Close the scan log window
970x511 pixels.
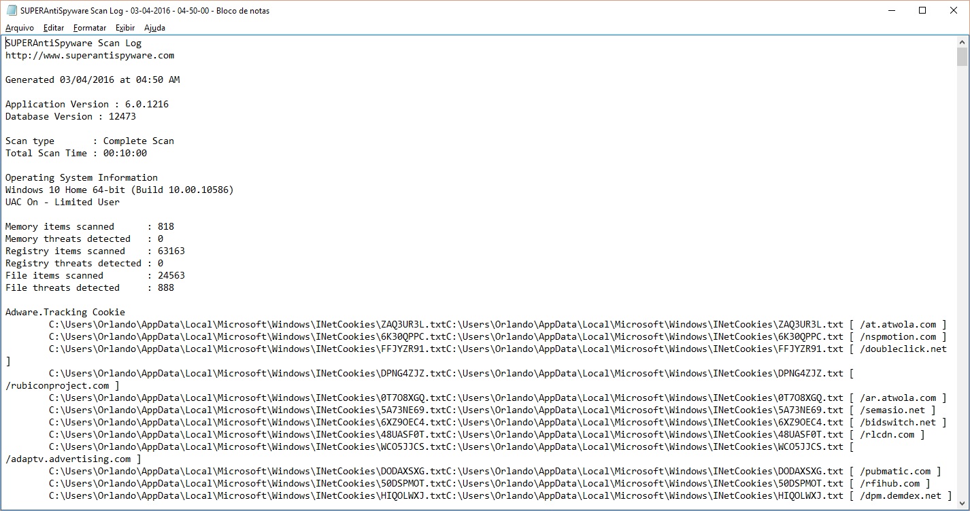(954, 11)
